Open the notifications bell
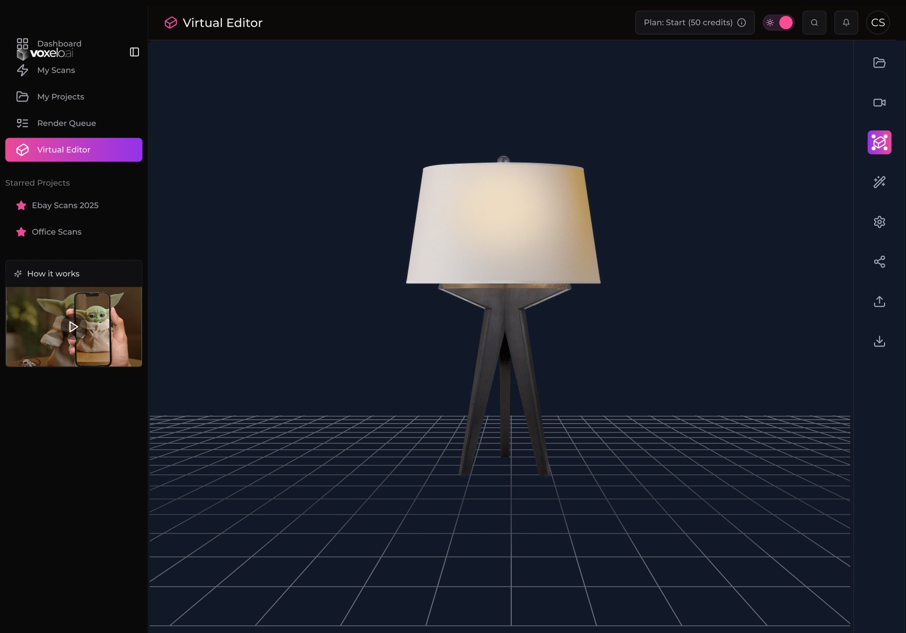This screenshot has height=633, width=906. (846, 23)
